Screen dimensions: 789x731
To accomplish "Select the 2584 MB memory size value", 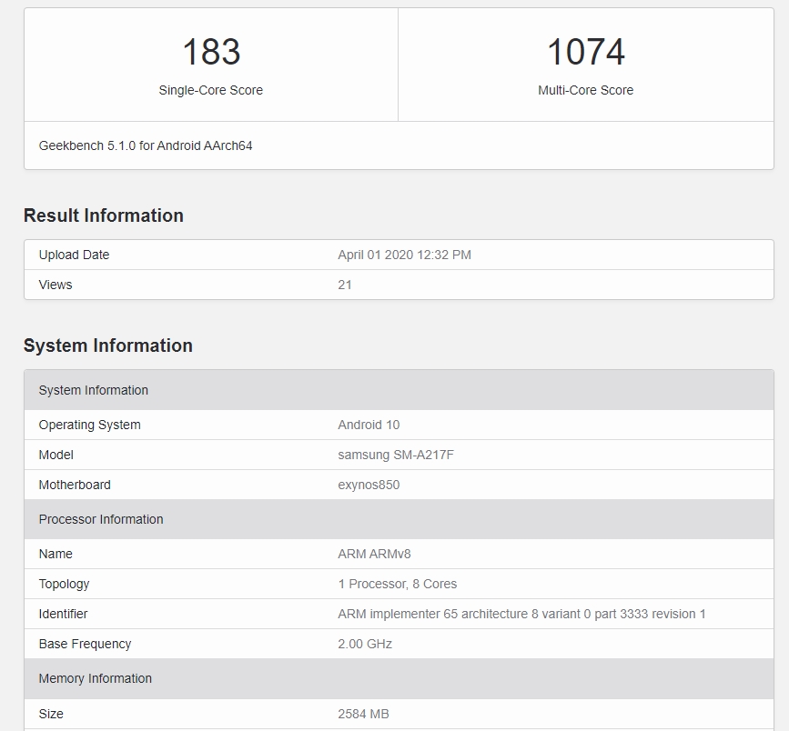I will coord(363,714).
